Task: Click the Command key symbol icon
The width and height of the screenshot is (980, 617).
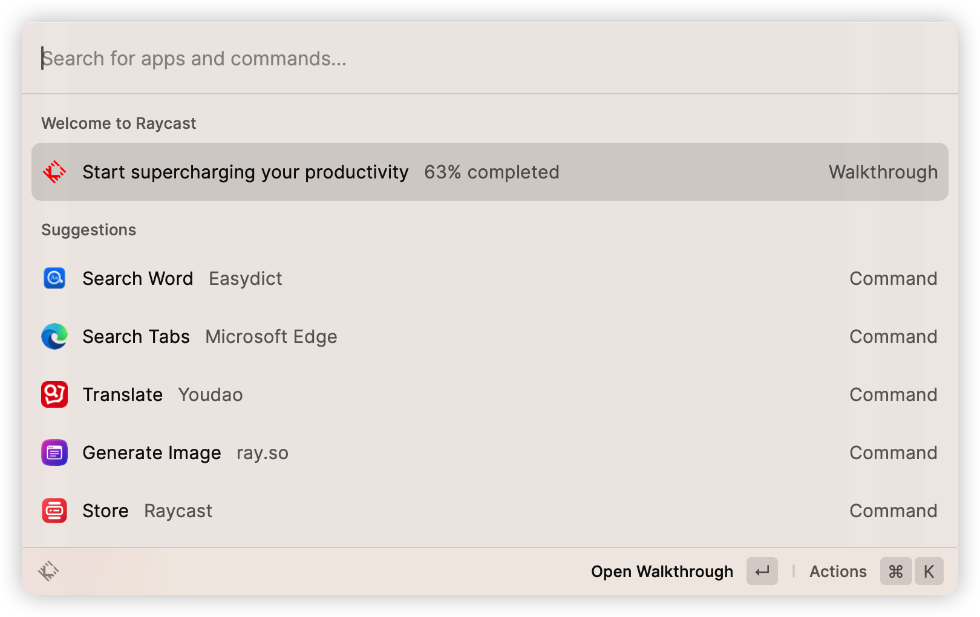Action: 896,571
